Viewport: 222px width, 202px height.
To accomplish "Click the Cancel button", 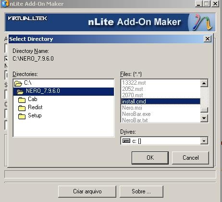I will coord(190,158).
